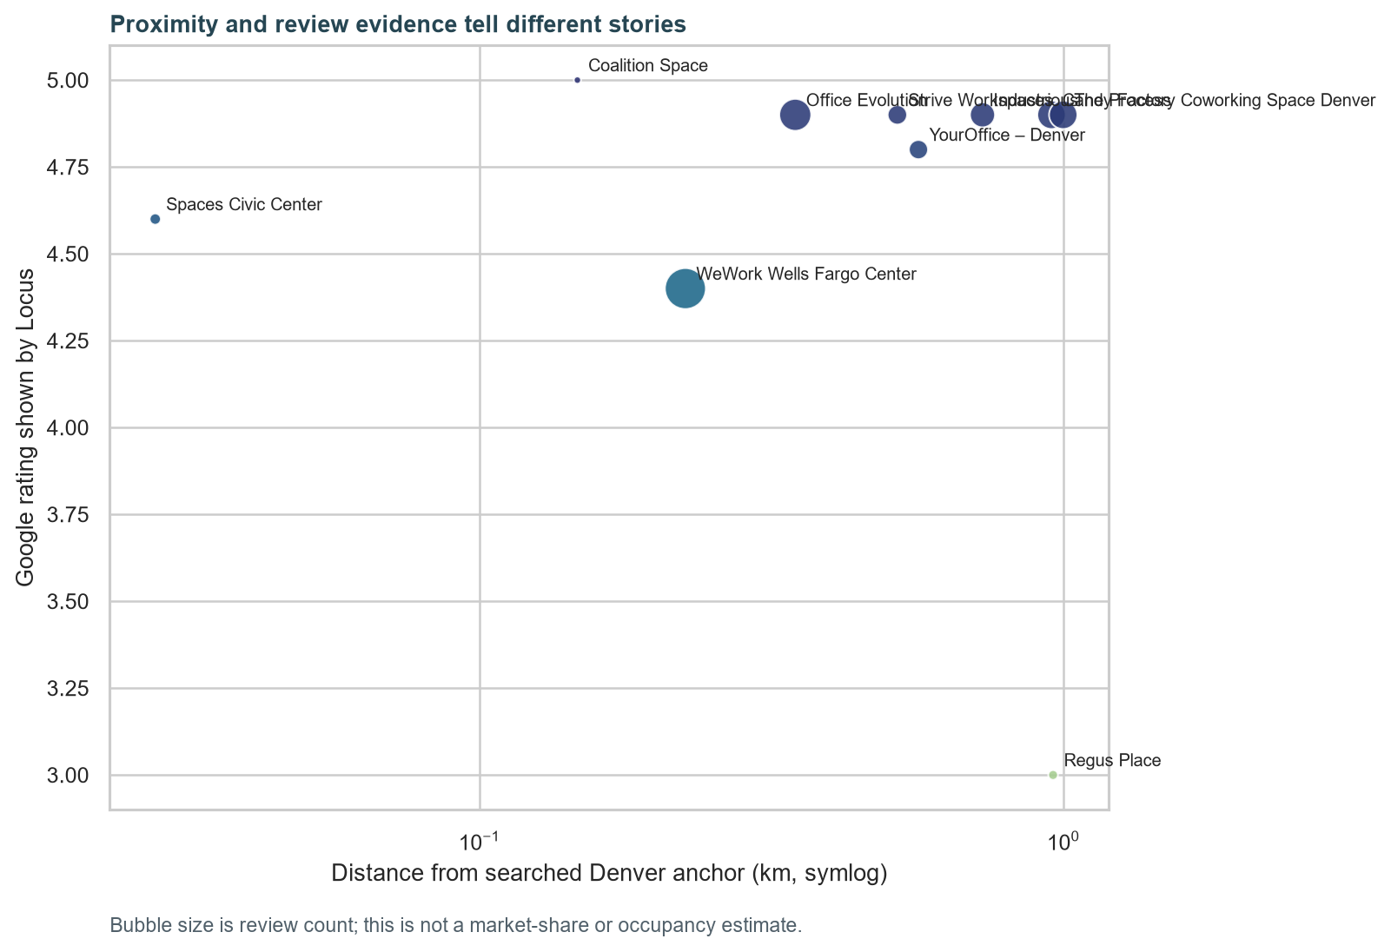Select the green Regus Place point
1391x952 pixels.
[x=1053, y=775]
